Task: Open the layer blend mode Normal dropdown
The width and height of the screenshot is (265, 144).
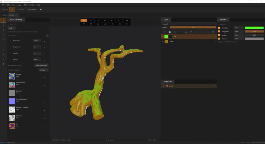Action: coord(189,24)
